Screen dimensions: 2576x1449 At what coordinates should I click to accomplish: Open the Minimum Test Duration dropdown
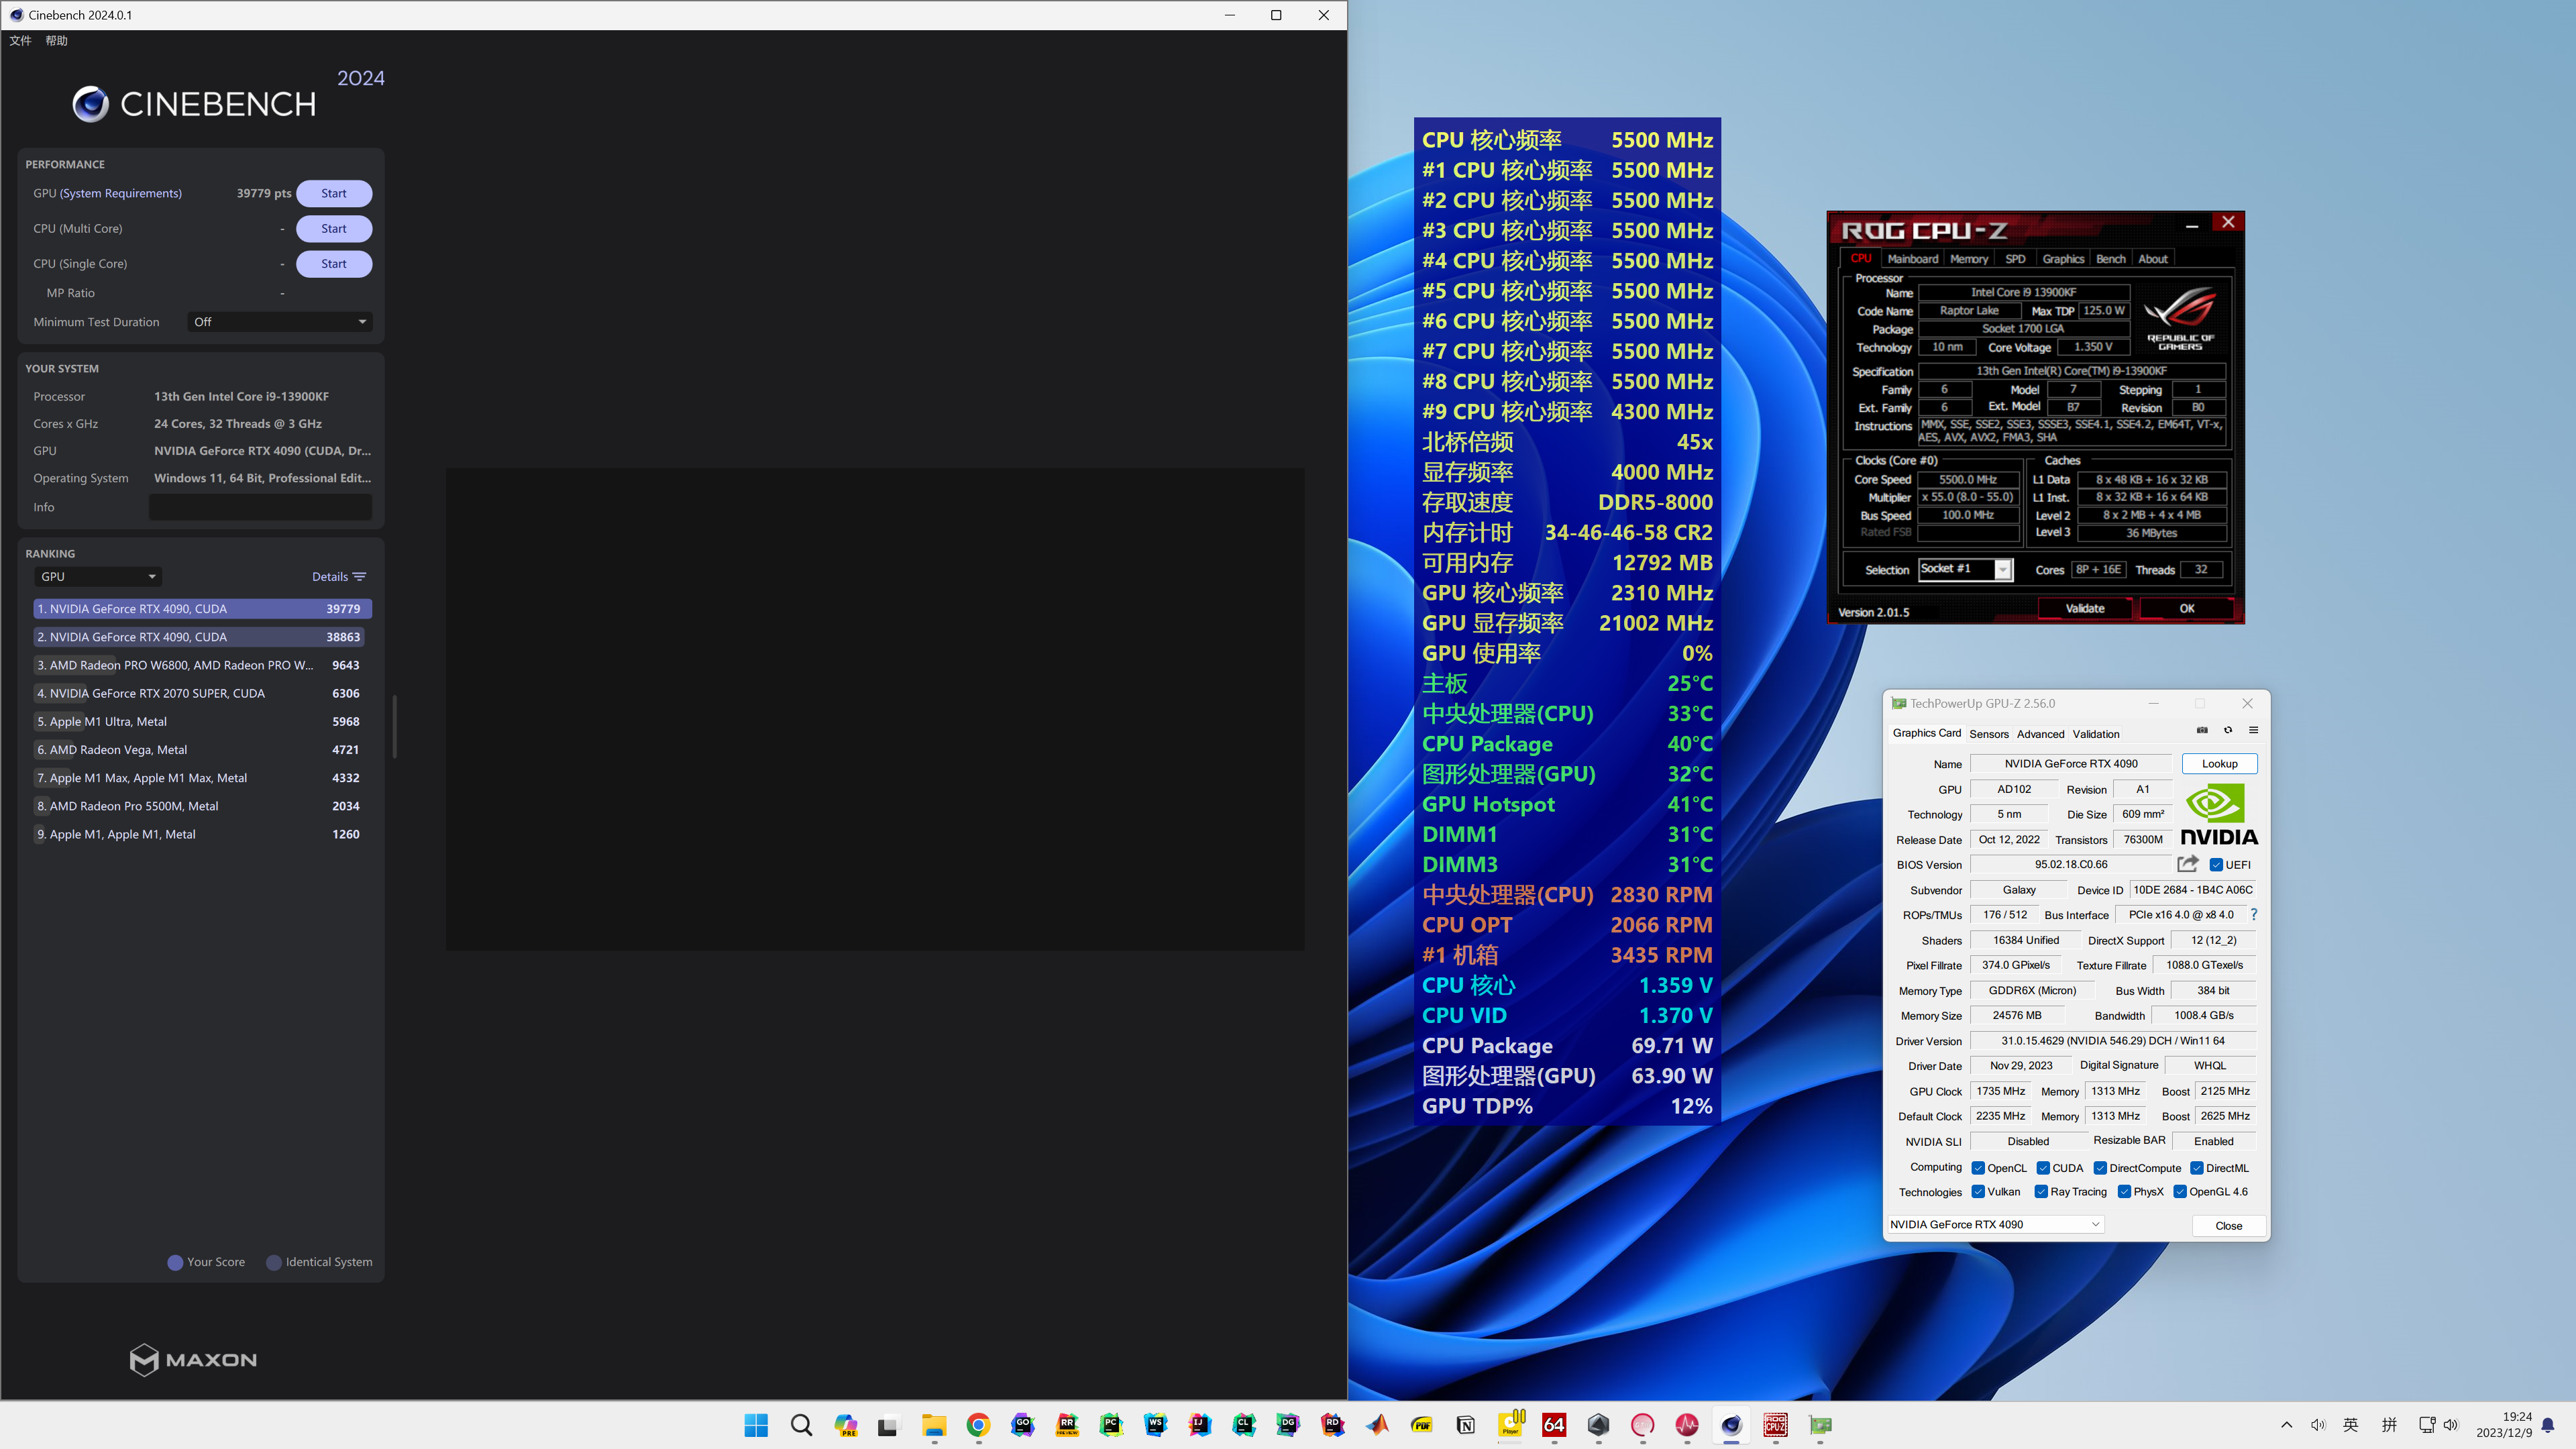pyautogui.click(x=280, y=322)
